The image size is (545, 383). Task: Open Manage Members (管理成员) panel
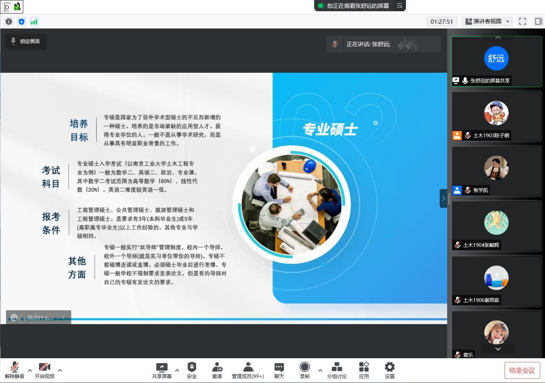(248, 370)
